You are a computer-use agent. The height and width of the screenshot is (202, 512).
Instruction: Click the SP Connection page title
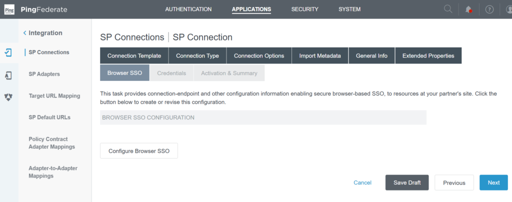202,37
